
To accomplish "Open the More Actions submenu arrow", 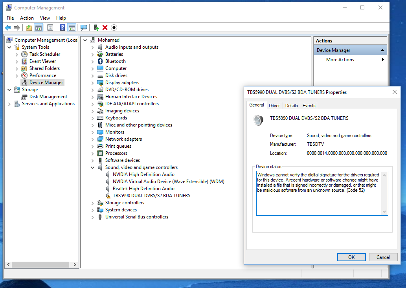I will coord(383,59).
